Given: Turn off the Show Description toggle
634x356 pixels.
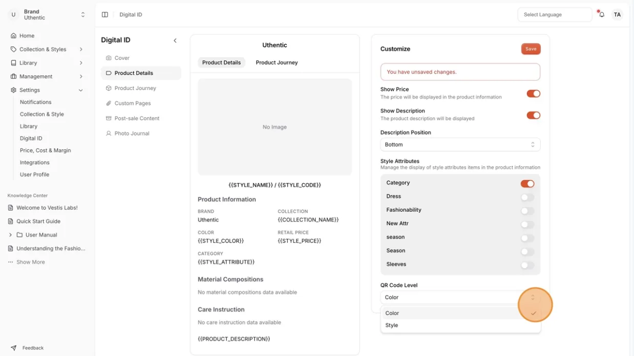Looking at the screenshot, I should [x=534, y=115].
